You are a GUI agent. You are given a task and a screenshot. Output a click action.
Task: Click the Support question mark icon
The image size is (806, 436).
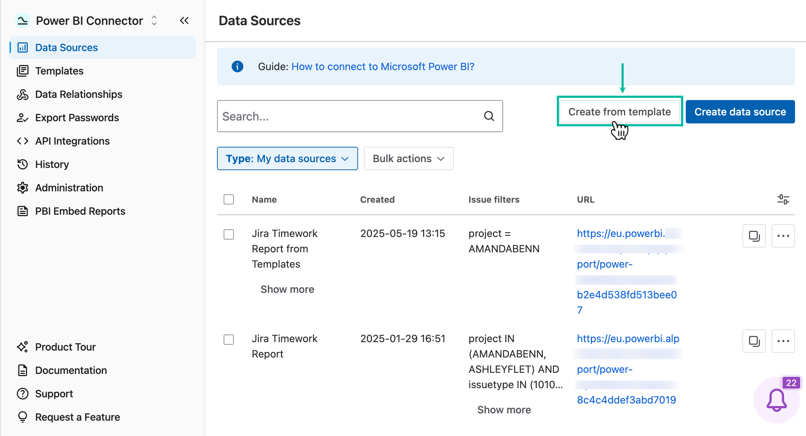tap(23, 394)
